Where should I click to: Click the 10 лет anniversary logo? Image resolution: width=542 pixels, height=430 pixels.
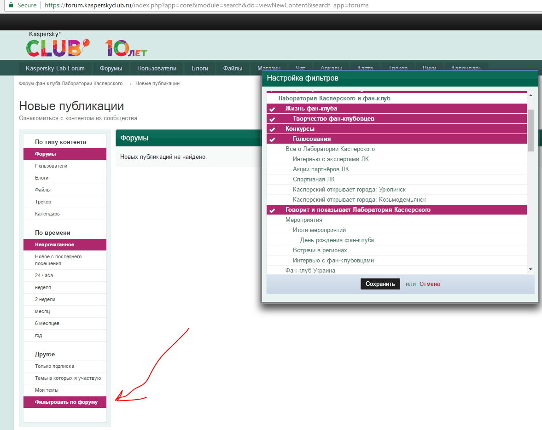[x=126, y=48]
